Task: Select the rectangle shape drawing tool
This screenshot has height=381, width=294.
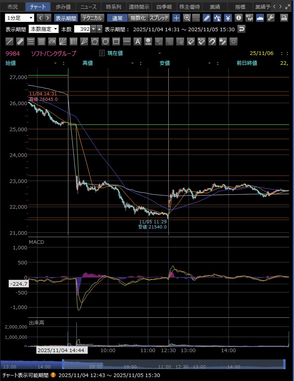Action: tap(116, 41)
